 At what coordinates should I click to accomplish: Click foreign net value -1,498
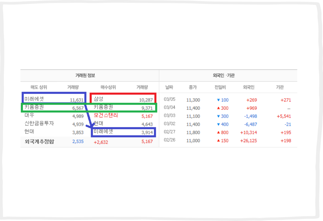click(251, 116)
